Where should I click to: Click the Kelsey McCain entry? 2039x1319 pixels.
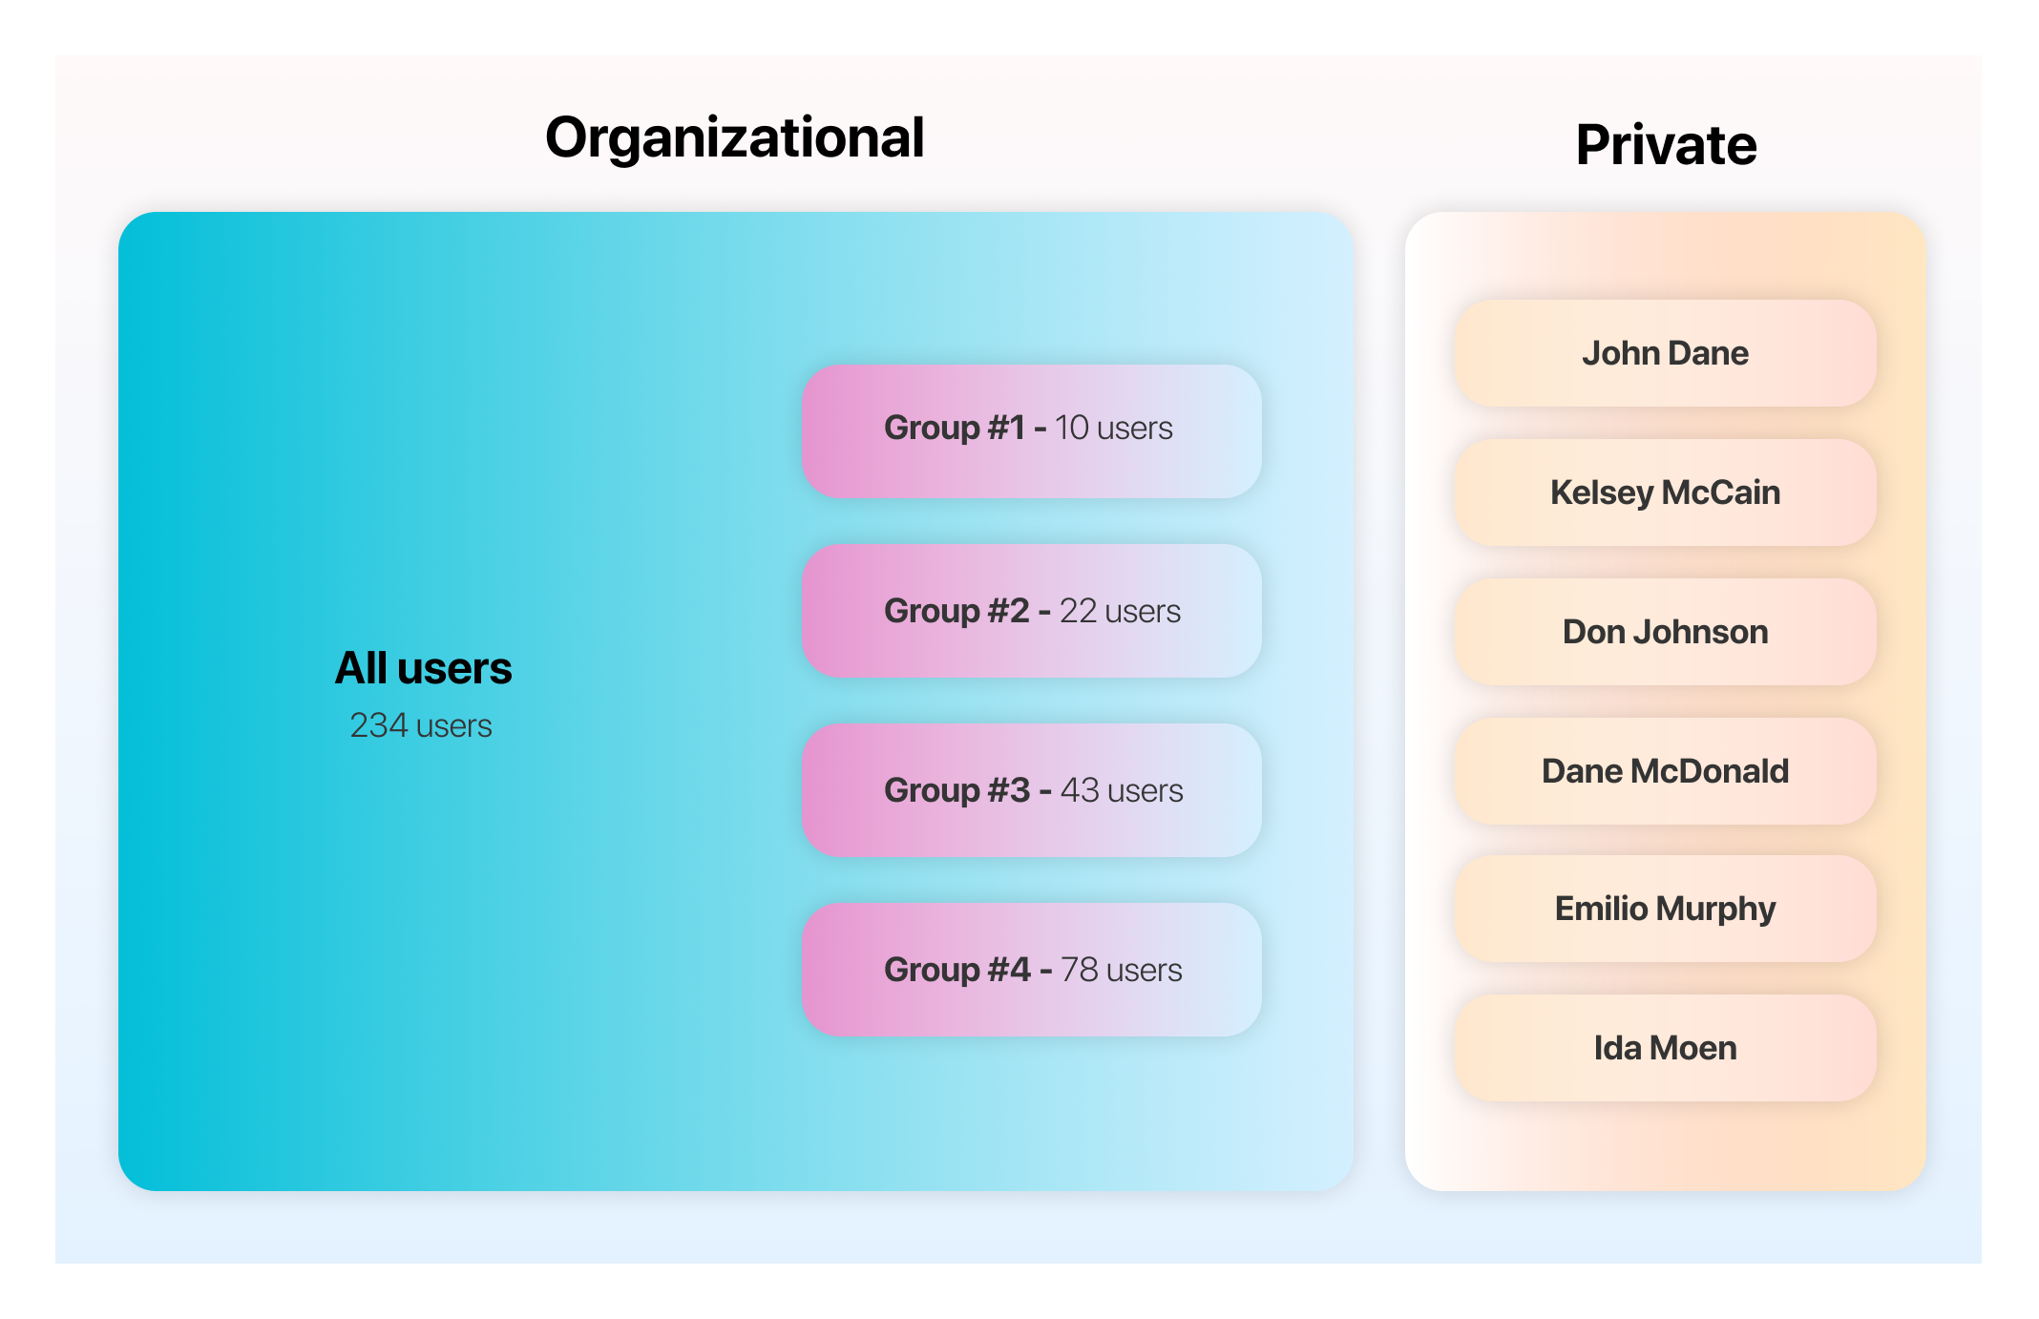(1665, 493)
